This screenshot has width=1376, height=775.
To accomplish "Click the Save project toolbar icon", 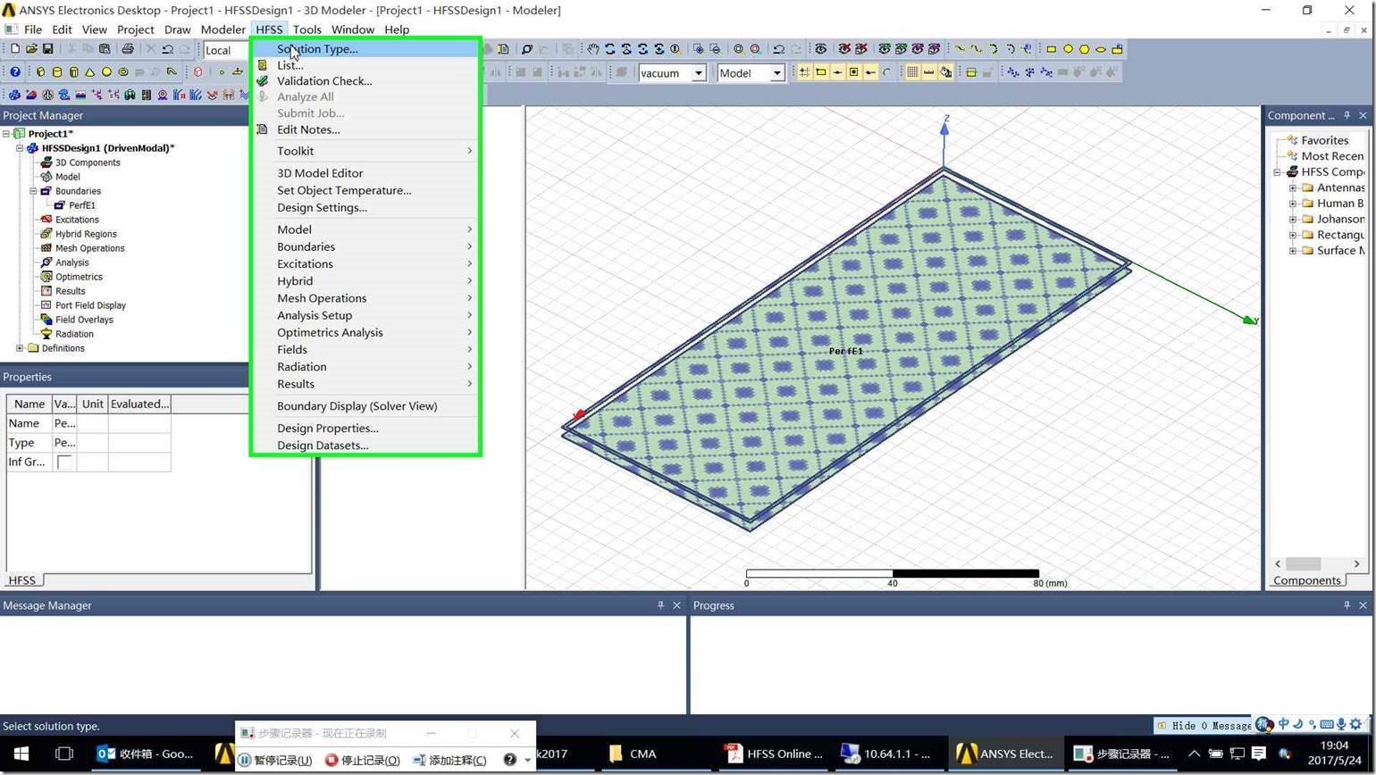I will click(47, 49).
